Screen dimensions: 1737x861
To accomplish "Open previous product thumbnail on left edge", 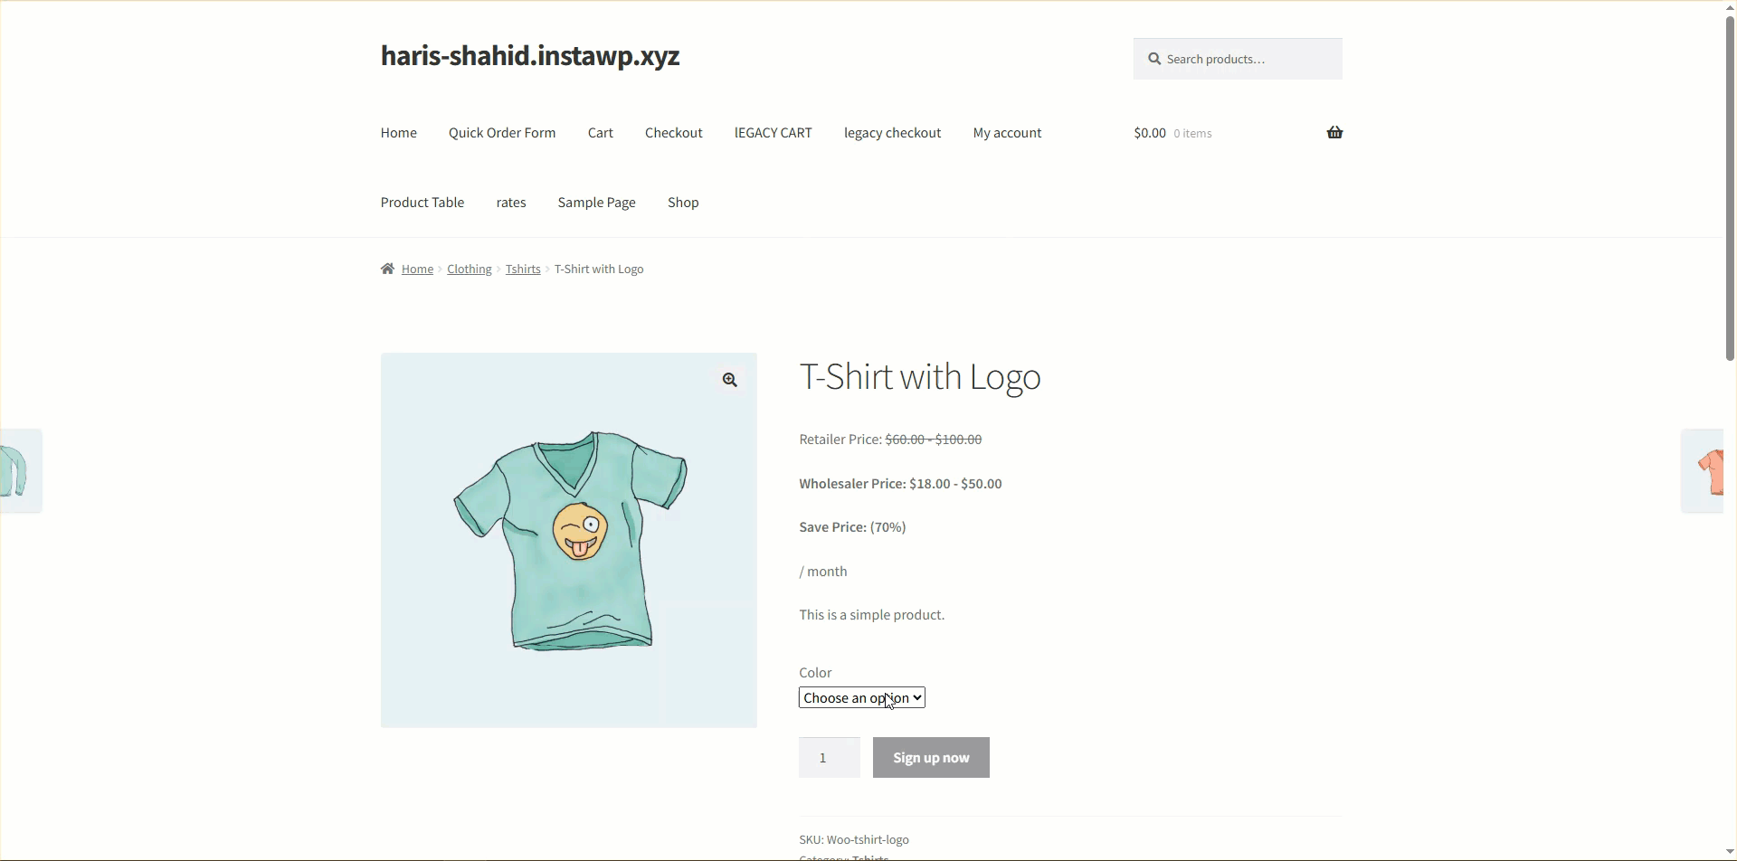I will [20, 471].
